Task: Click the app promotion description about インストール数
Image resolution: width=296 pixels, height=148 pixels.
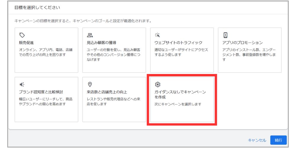Action: pyautogui.click(x=249, y=54)
